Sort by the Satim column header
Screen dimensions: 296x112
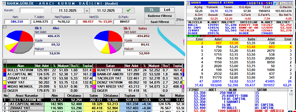(x=93, y=96)
